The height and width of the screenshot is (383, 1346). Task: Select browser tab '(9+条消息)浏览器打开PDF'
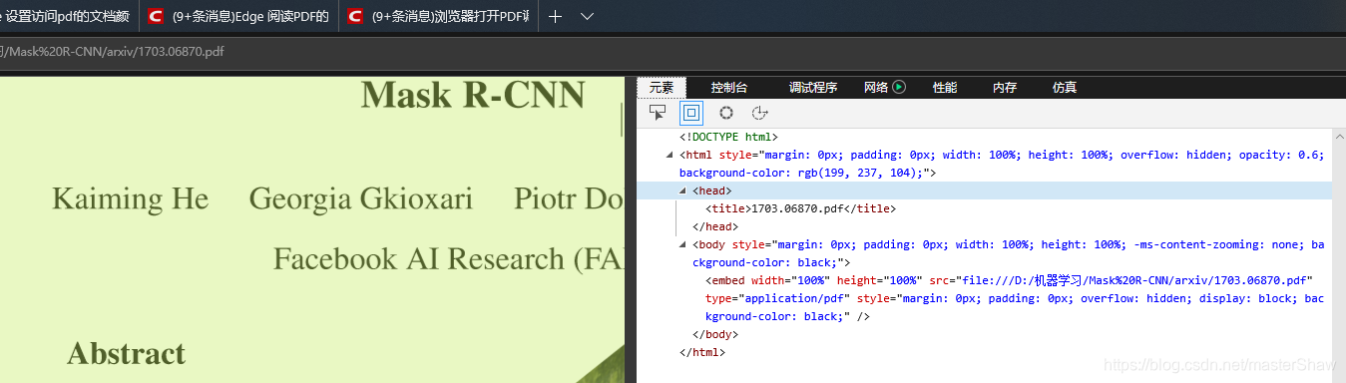(439, 16)
